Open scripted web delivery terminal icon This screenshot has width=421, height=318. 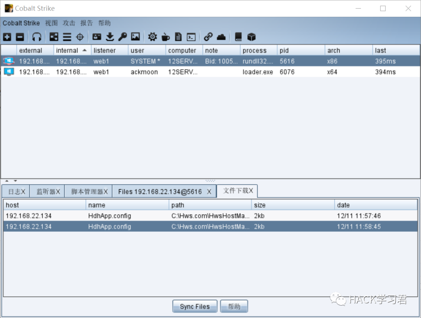191,37
